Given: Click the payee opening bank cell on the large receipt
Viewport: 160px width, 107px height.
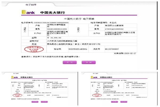Looking at the screenshot, I should pyautogui.click(x=120, y=33).
